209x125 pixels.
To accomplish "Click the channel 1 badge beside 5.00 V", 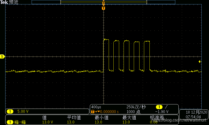I will 10,111.
